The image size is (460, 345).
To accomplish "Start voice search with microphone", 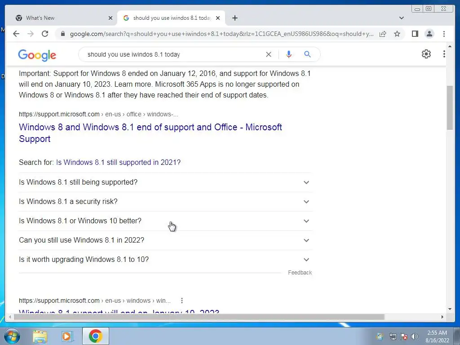I will pyautogui.click(x=289, y=54).
